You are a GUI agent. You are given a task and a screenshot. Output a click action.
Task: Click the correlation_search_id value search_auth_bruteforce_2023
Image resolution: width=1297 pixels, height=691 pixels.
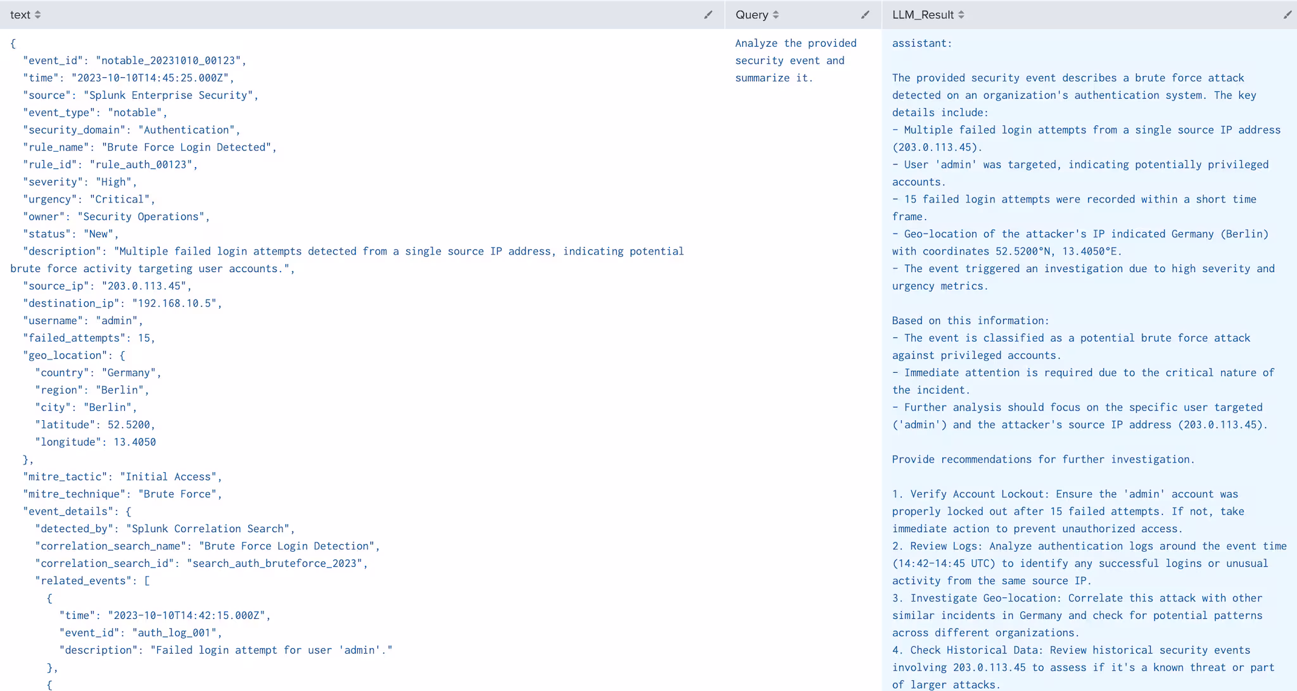pyautogui.click(x=275, y=563)
